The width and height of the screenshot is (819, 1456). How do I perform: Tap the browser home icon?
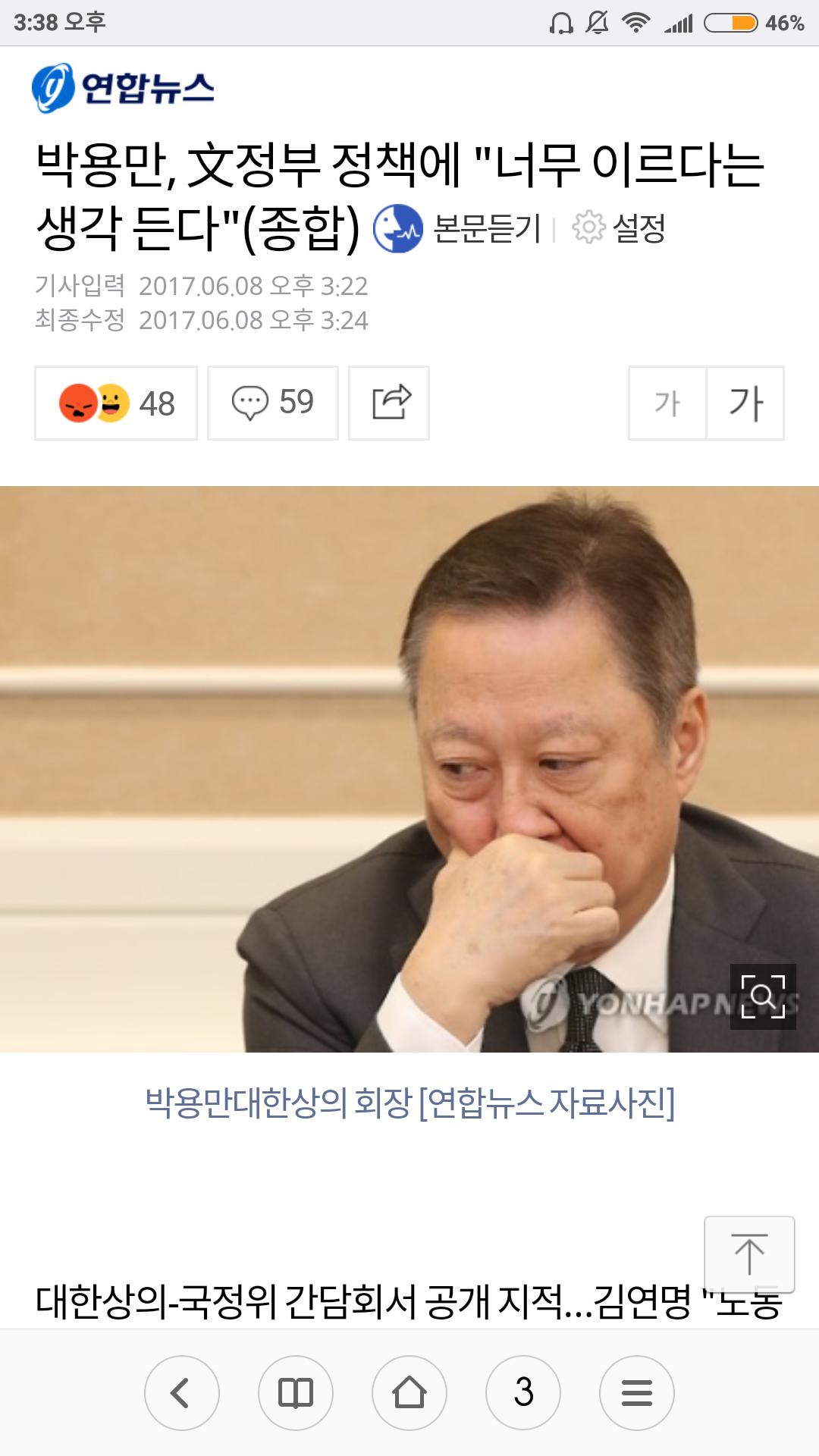point(409,1393)
